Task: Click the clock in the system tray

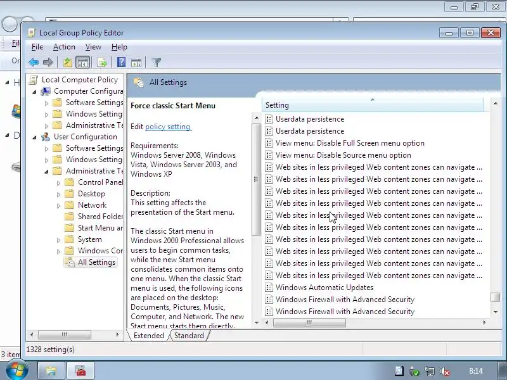Action: coord(476,371)
